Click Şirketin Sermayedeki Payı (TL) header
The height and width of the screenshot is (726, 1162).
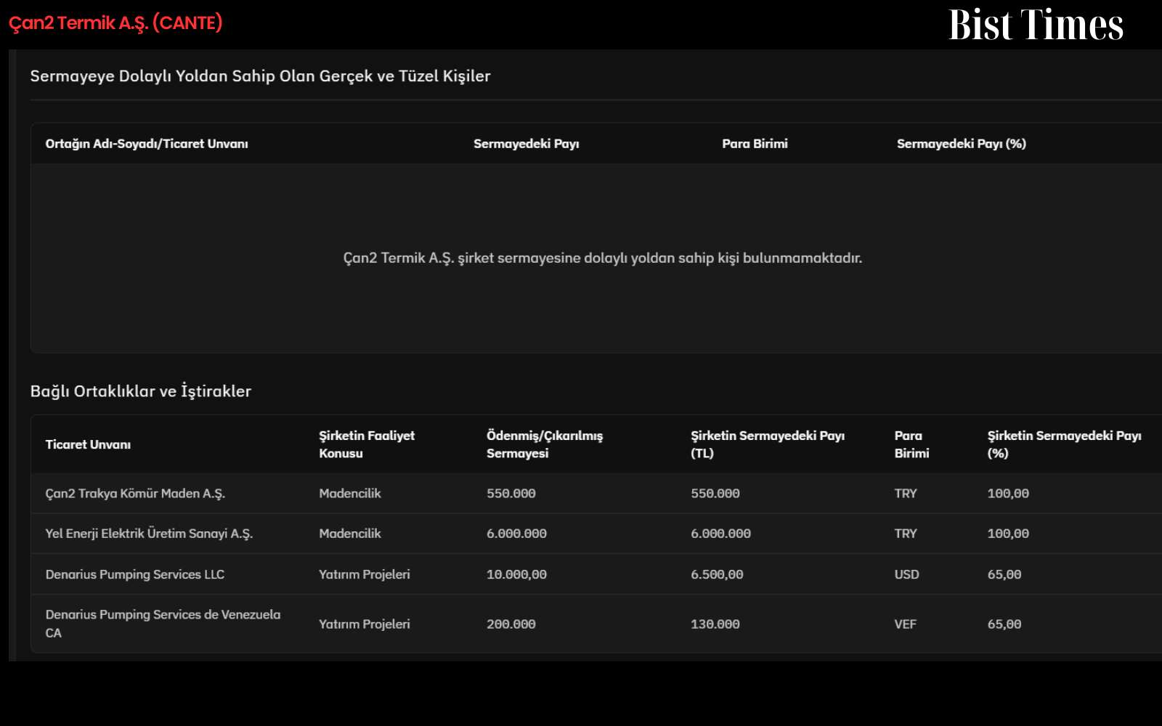point(768,444)
